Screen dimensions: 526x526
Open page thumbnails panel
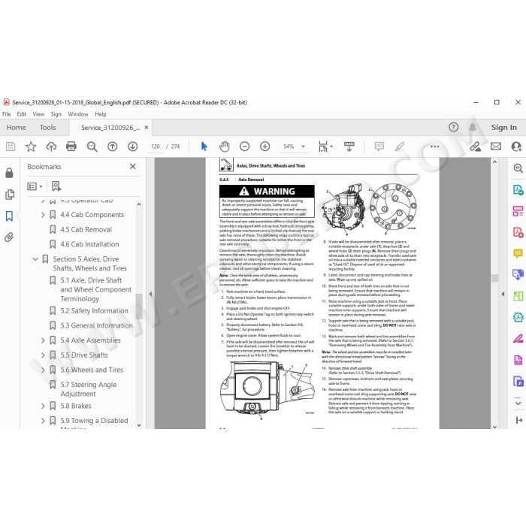click(x=9, y=195)
